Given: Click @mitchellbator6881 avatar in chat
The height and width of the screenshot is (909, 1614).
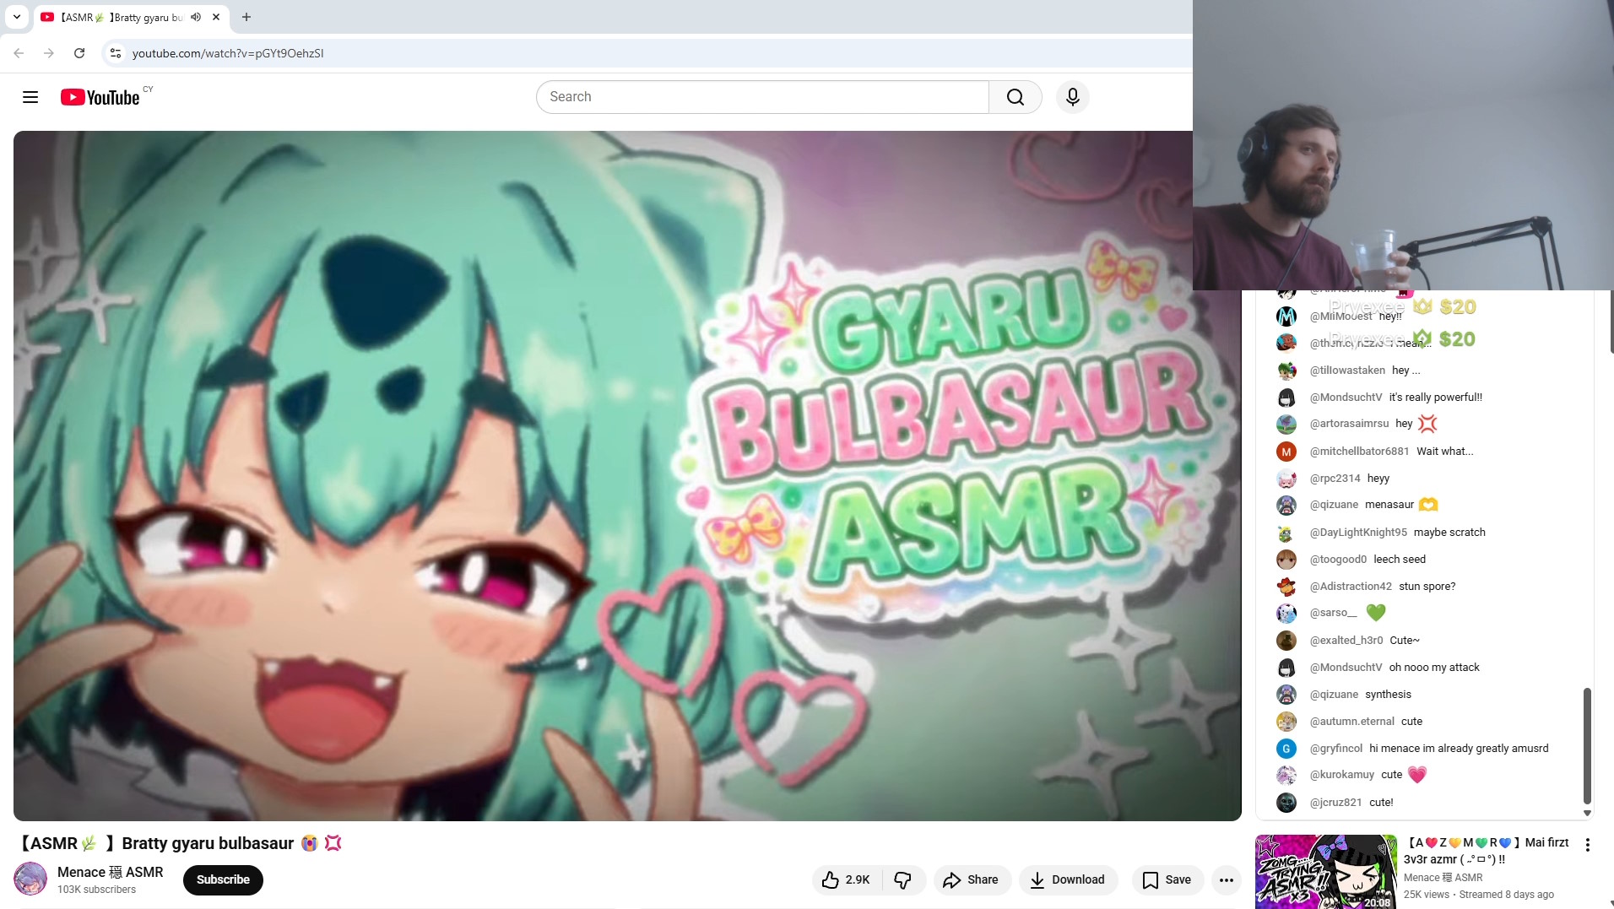Looking at the screenshot, I should coord(1286,452).
